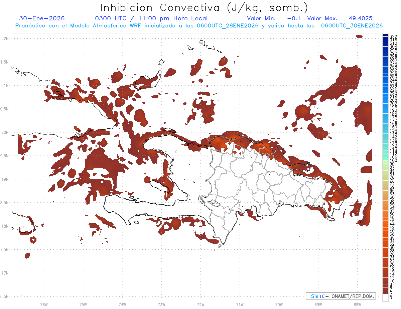401x309 pixels.
Task: Click the '21N' latitude label
Action: pyautogui.click(x=5, y=86)
